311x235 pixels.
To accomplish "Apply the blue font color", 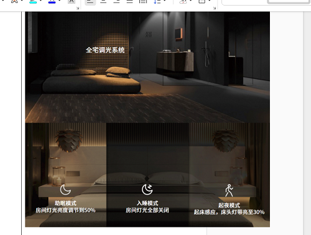I will (x=52, y=2).
